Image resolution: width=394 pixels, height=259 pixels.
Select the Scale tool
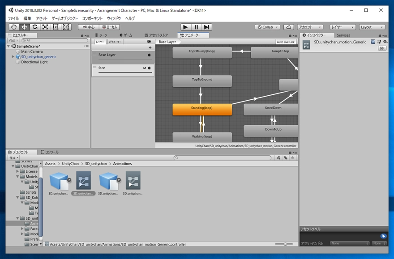[x=45, y=27]
